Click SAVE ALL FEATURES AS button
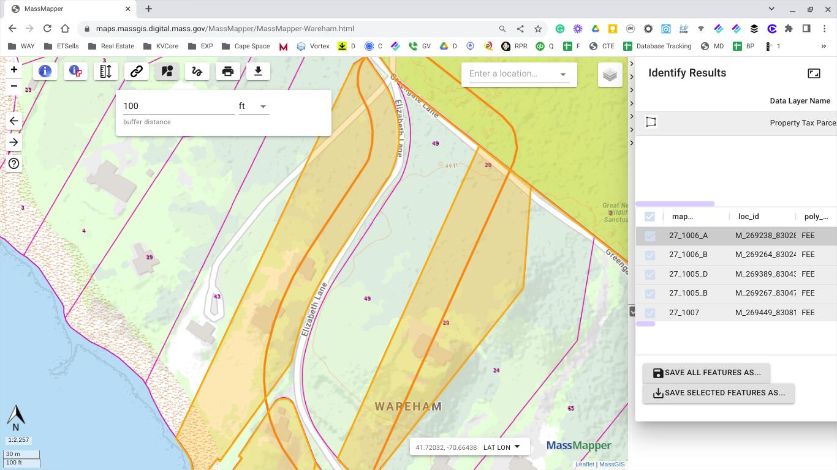 click(706, 373)
